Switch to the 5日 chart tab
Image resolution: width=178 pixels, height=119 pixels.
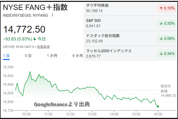28,56
